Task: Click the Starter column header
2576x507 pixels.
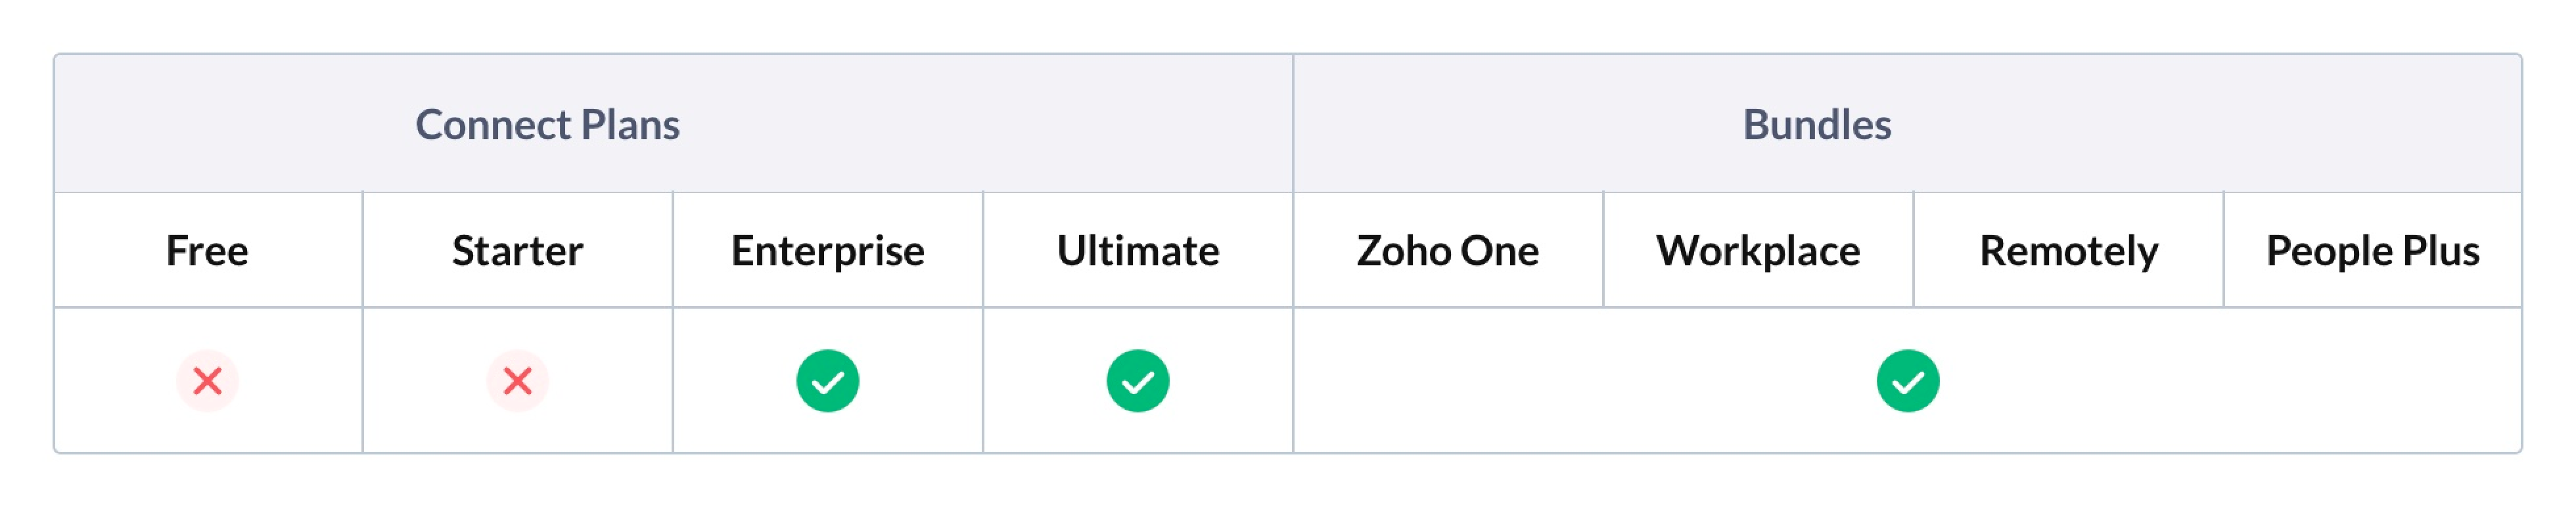Action: click(x=517, y=251)
